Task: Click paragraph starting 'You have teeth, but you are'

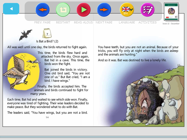Action: 138,51
